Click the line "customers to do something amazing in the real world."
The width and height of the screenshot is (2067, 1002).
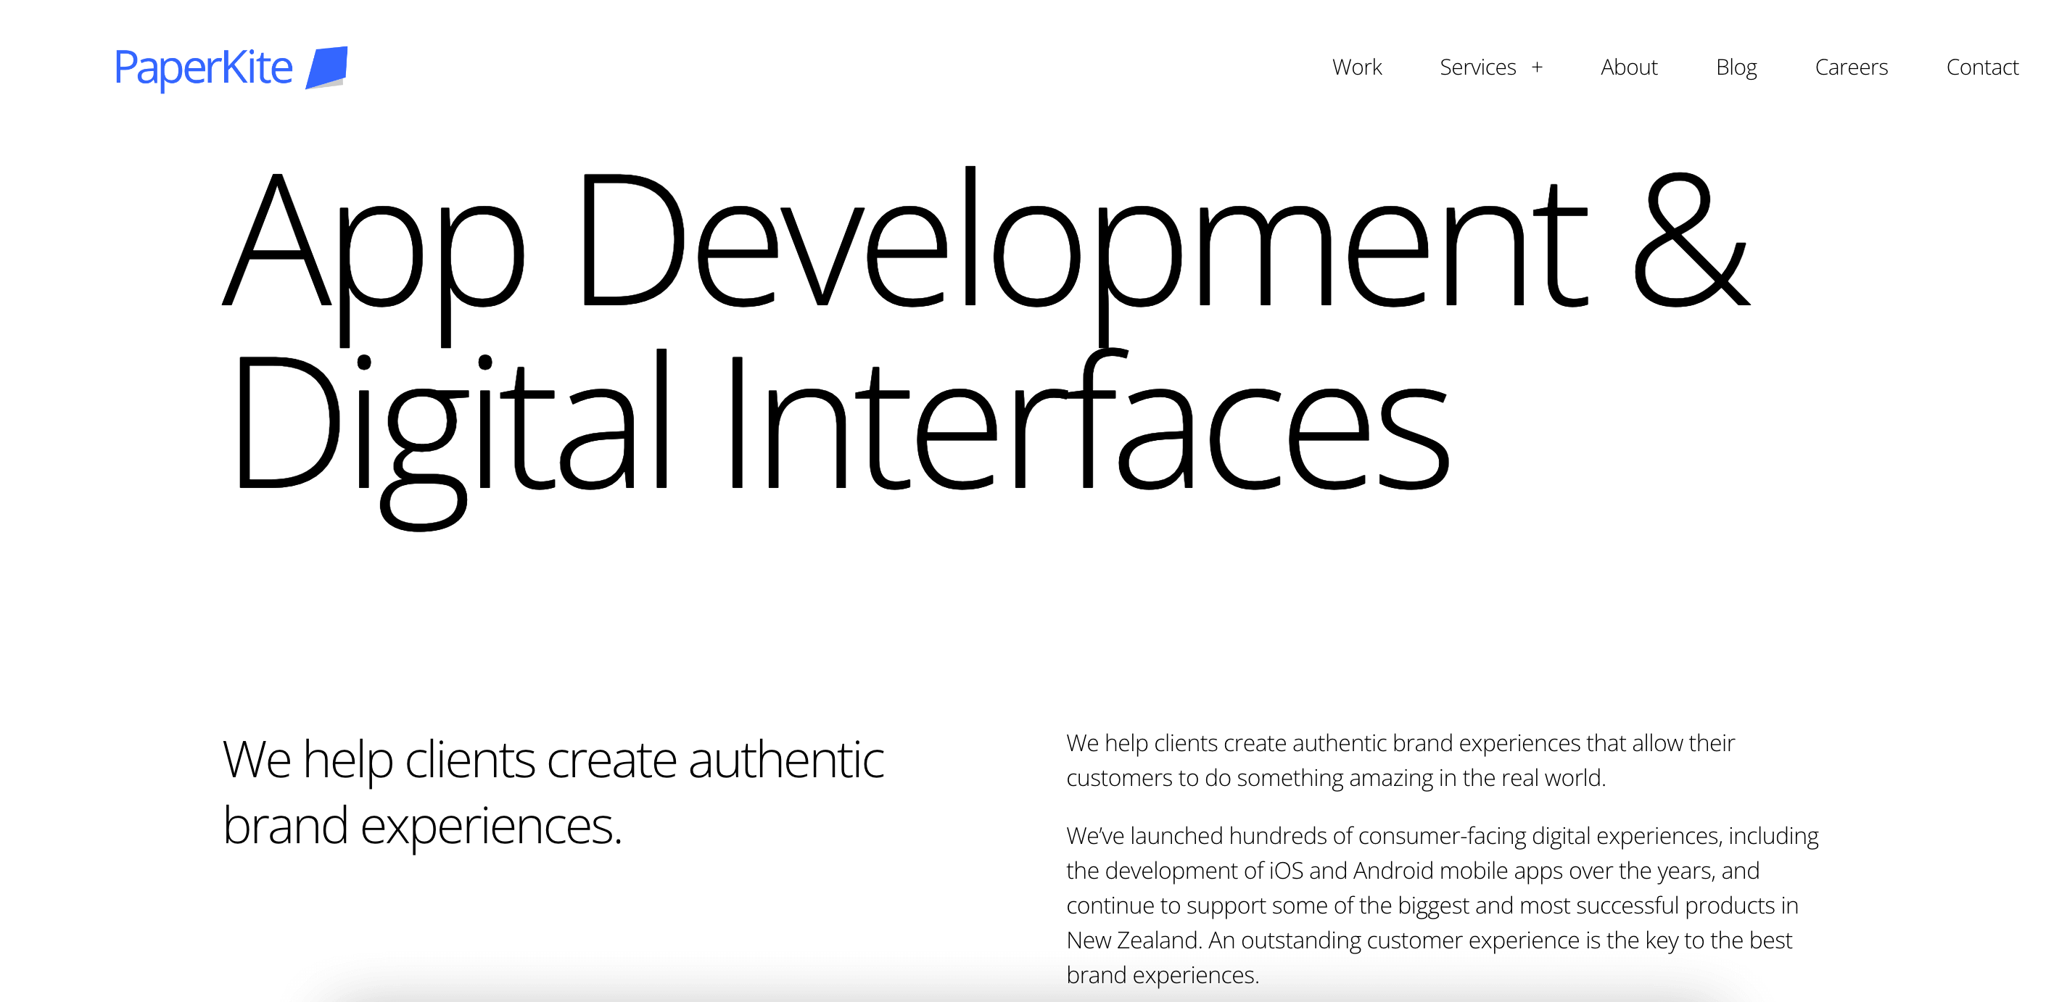[x=1336, y=778]
